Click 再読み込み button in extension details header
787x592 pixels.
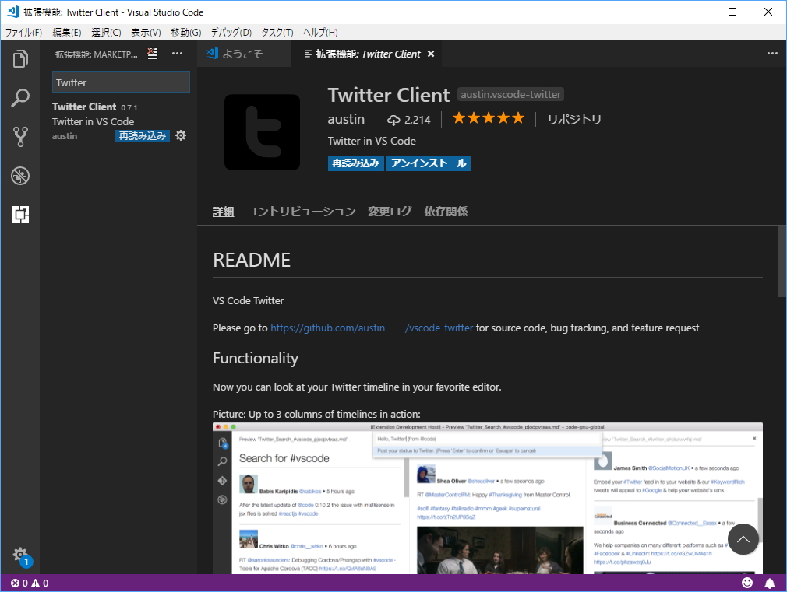356,163
